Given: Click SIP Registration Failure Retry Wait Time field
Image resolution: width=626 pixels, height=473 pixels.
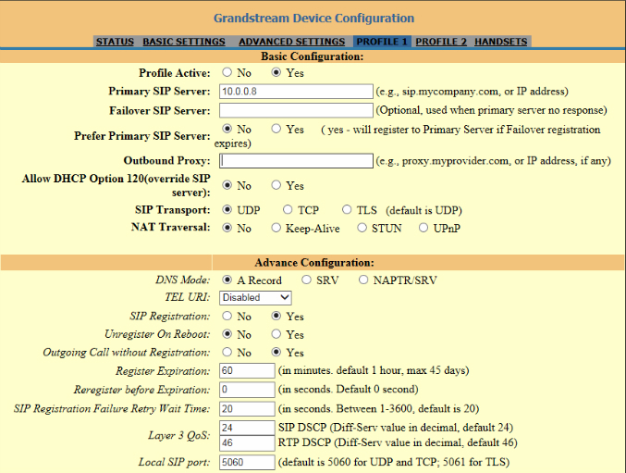Looking at the screenshot, I should (247, 409).
